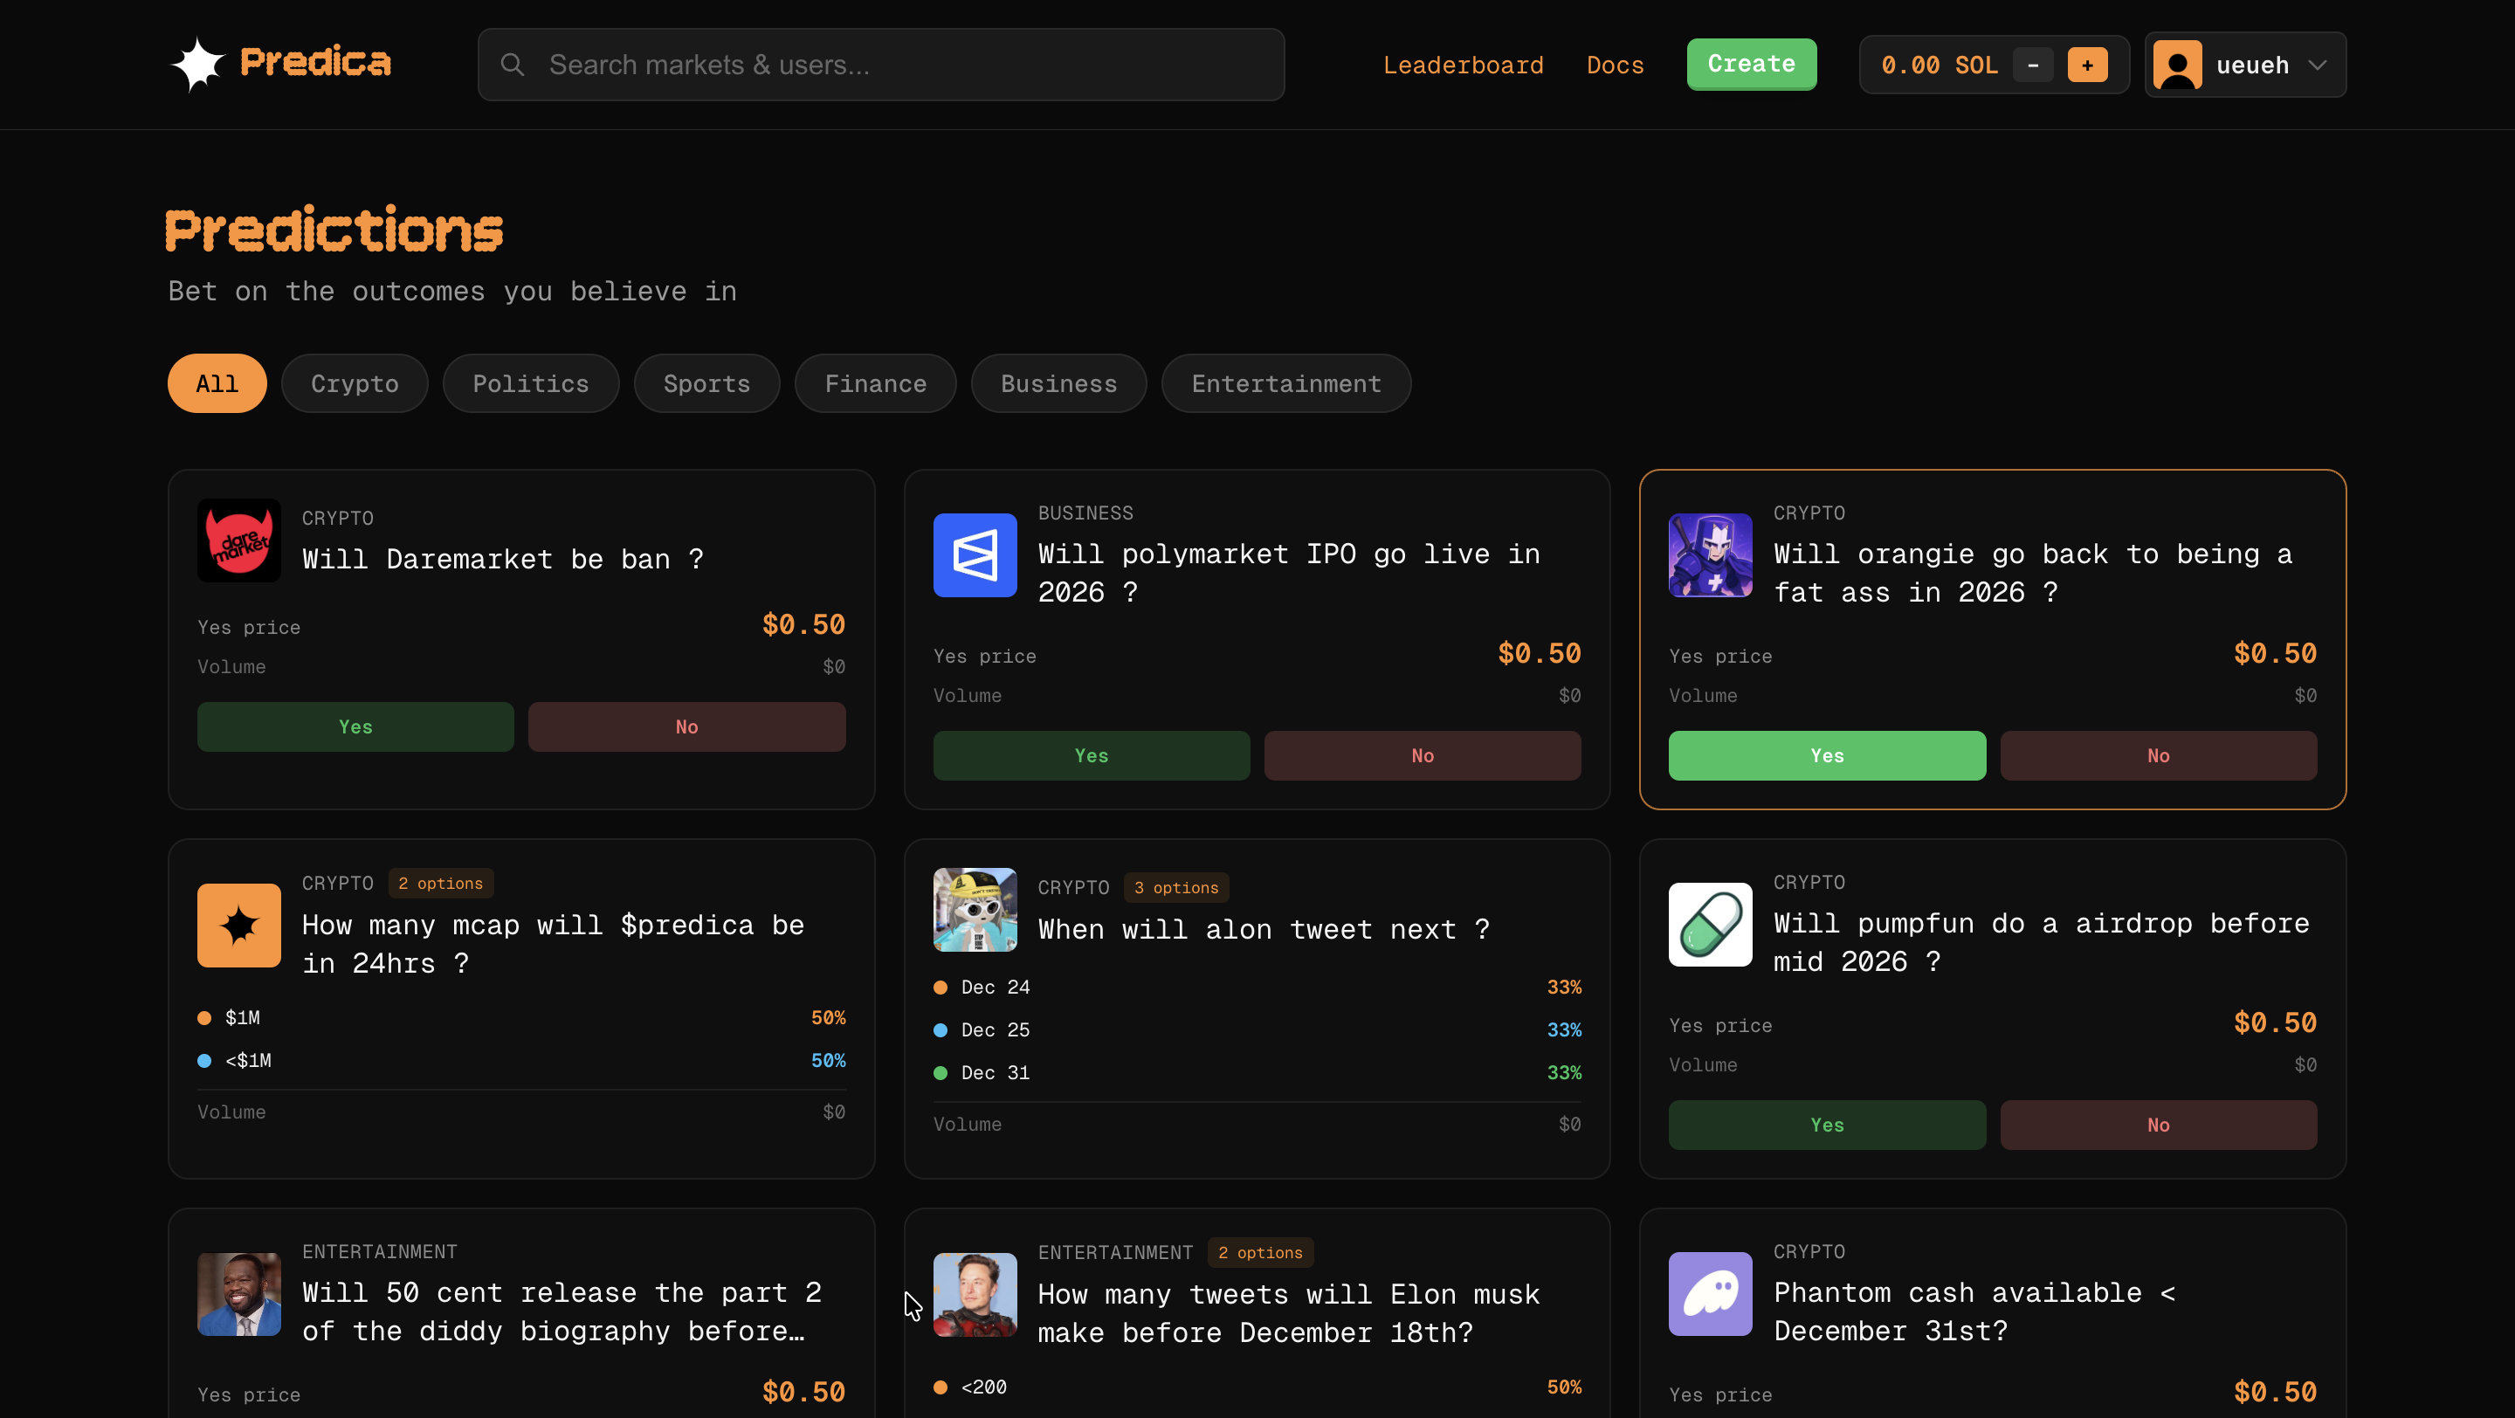
Task: Select the Dec 25 option
Action: (995, 1029)
